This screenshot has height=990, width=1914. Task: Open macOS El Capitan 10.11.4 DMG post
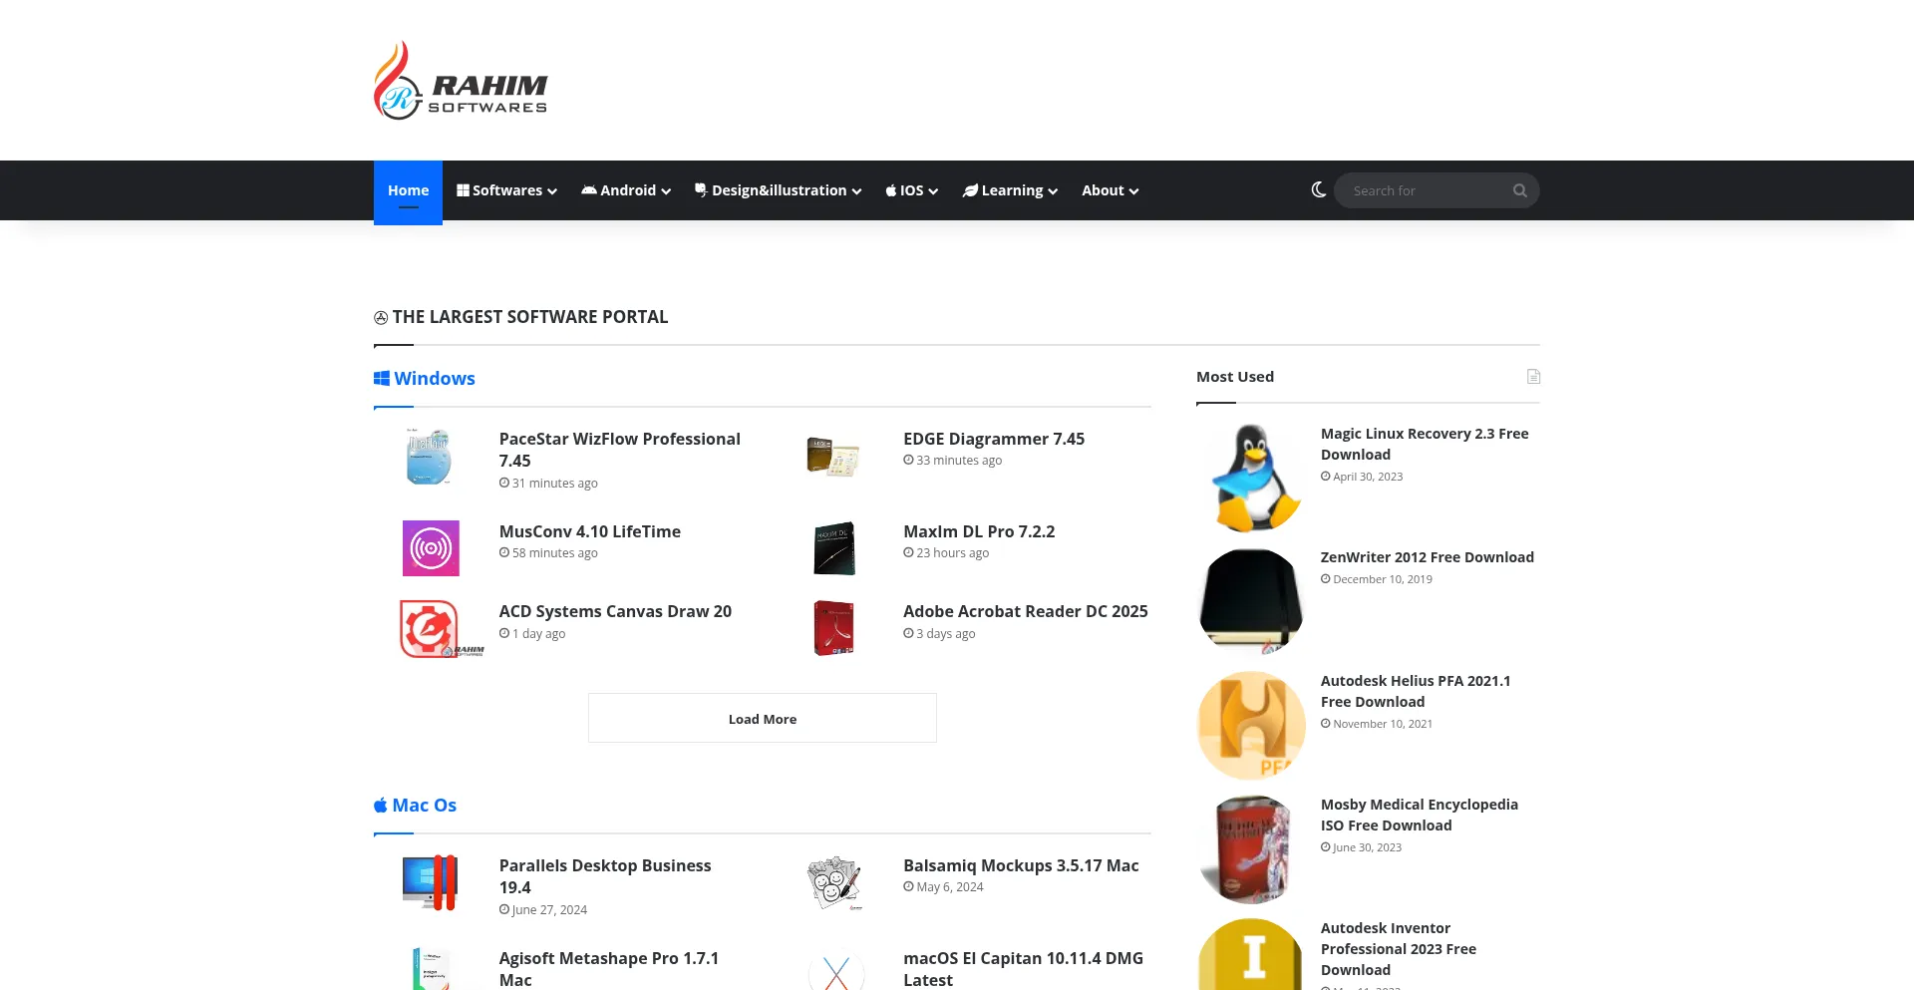pos(1023,969)
